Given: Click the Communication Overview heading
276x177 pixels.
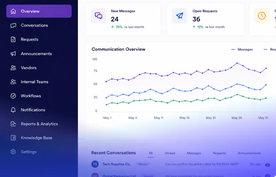Looking at the screenshot, I should click(x=118, y=49).
